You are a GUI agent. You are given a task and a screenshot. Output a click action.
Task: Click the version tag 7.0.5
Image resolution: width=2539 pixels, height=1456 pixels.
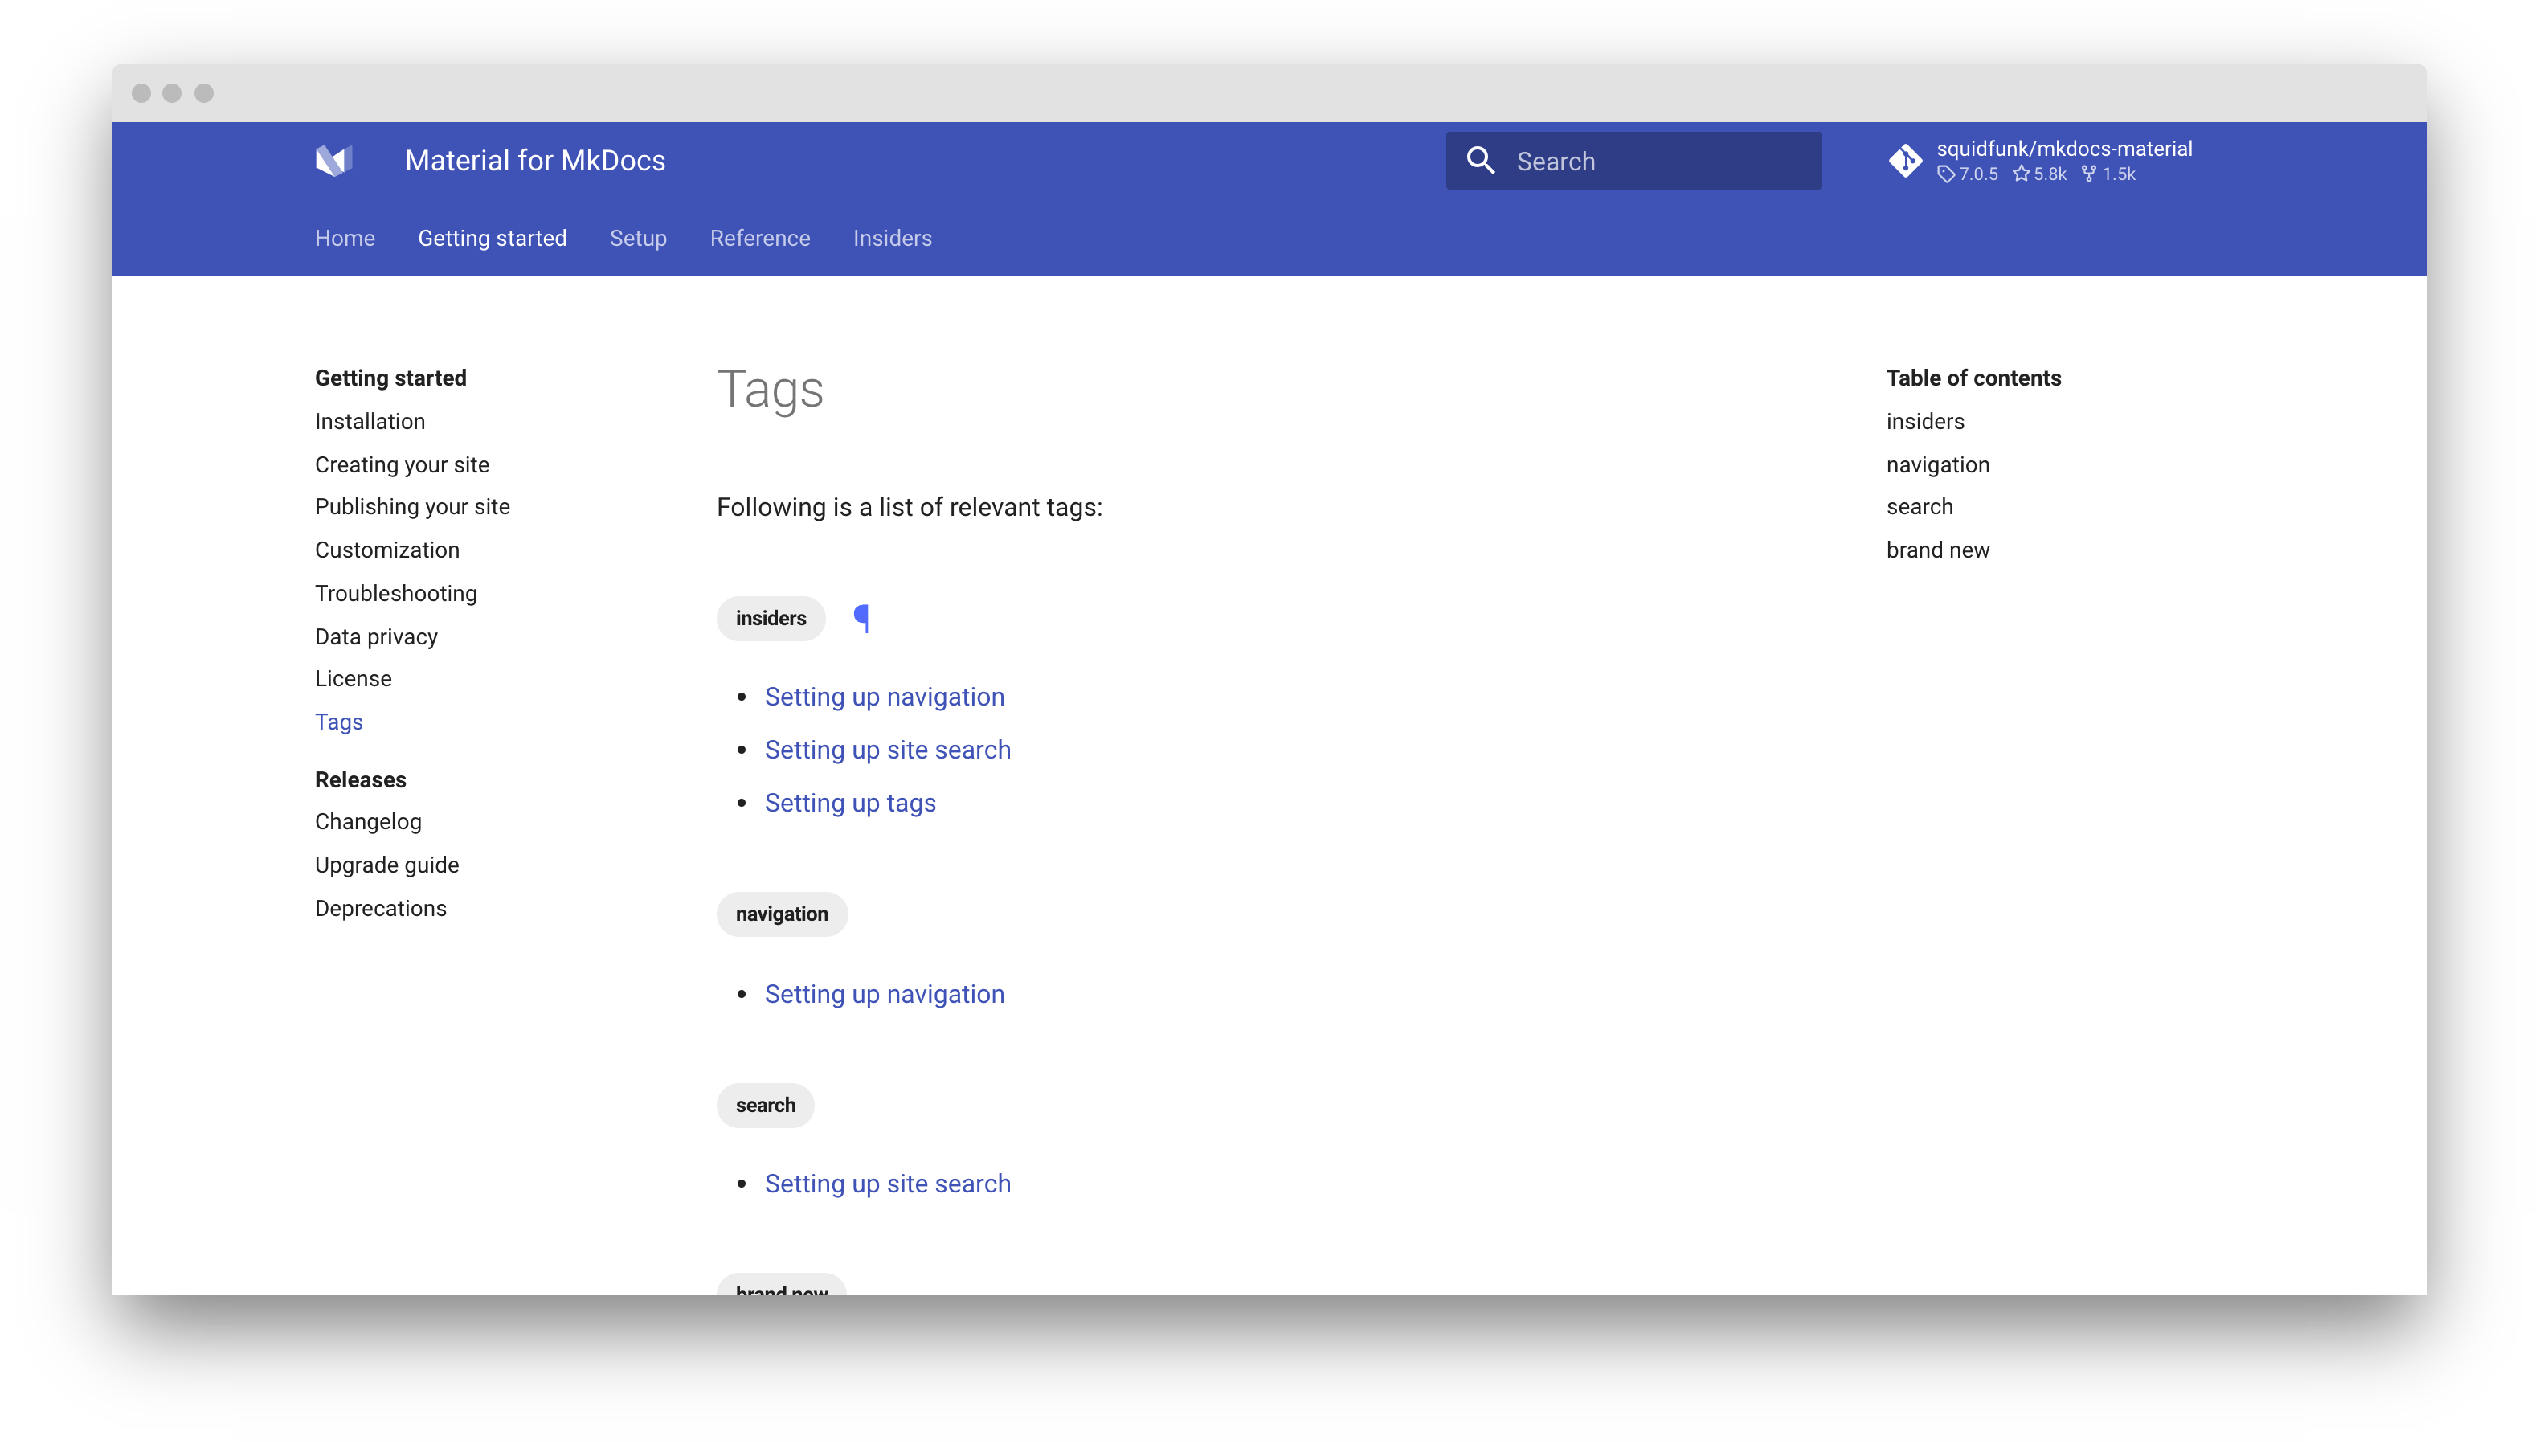click(x=1967, y=174)
